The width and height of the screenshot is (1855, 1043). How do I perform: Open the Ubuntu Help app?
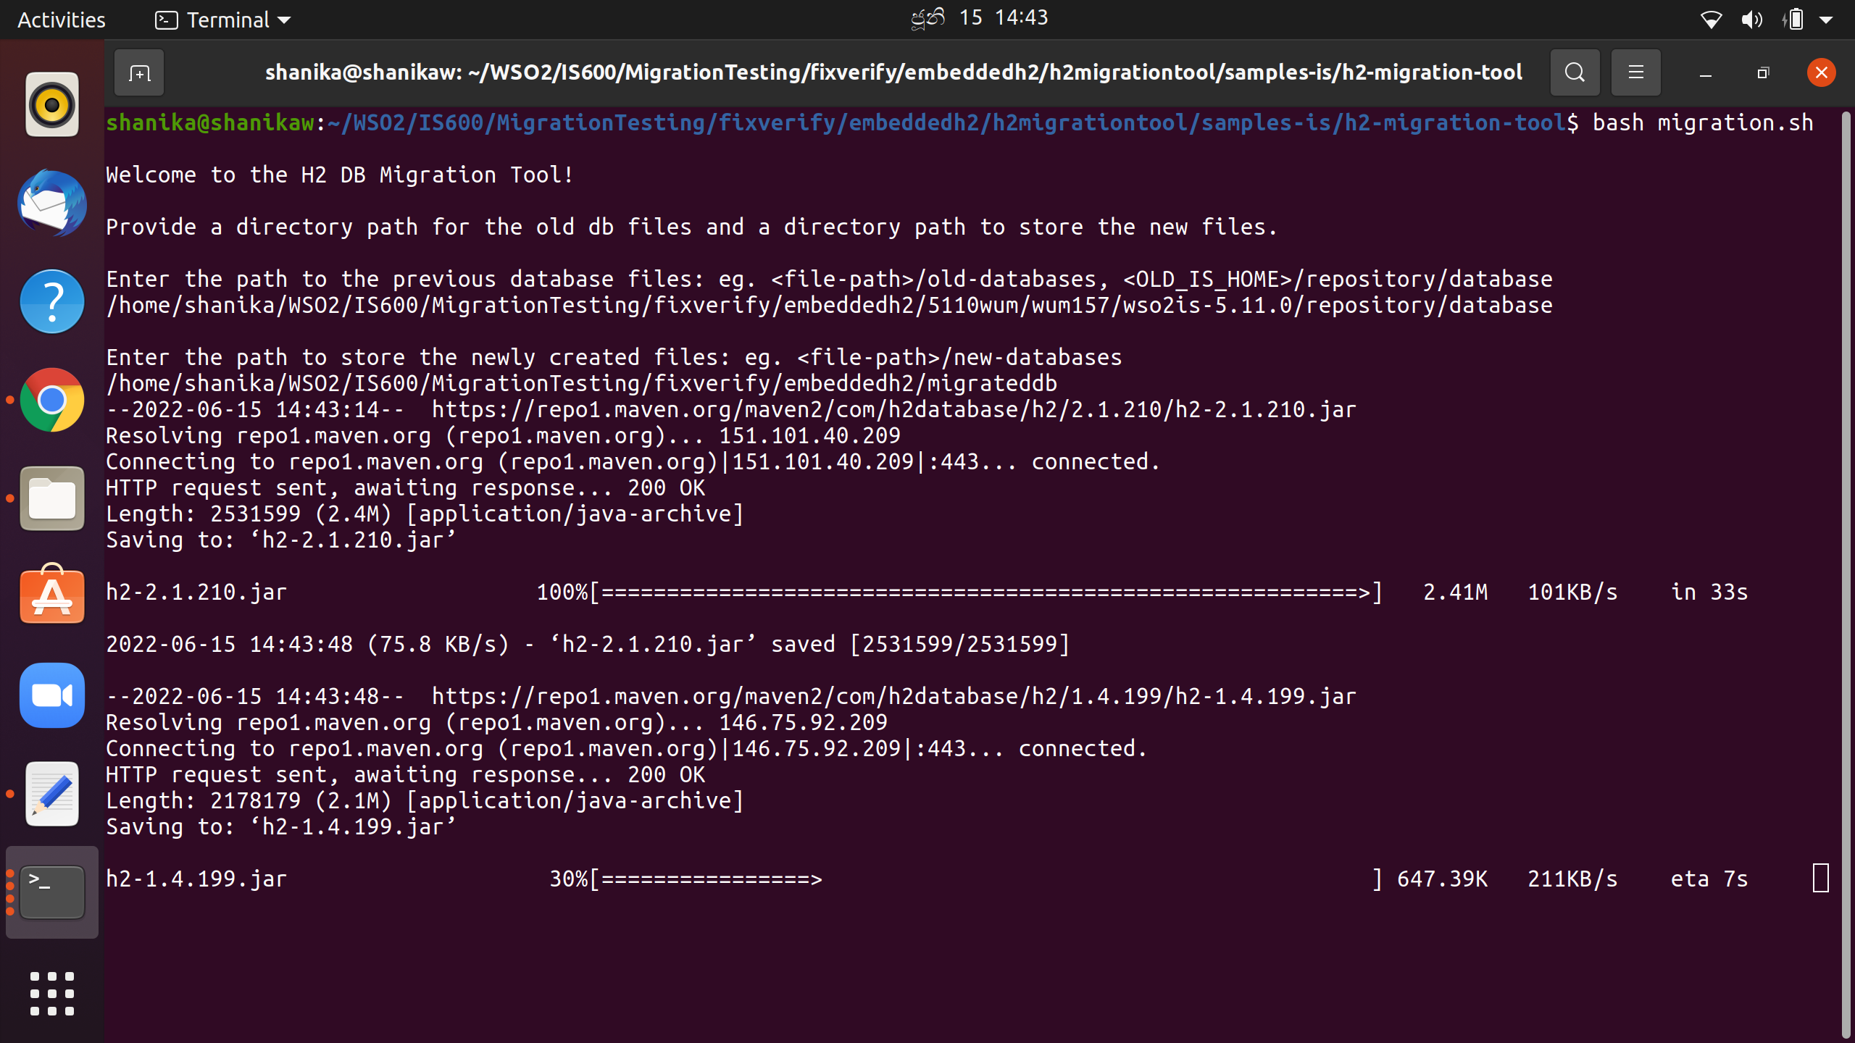pyautogui.click(x=51, y=301)
